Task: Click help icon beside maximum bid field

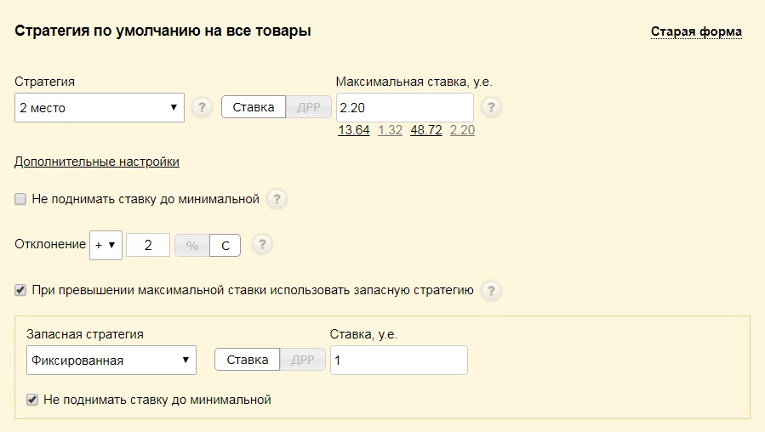Action: [491, 108]
